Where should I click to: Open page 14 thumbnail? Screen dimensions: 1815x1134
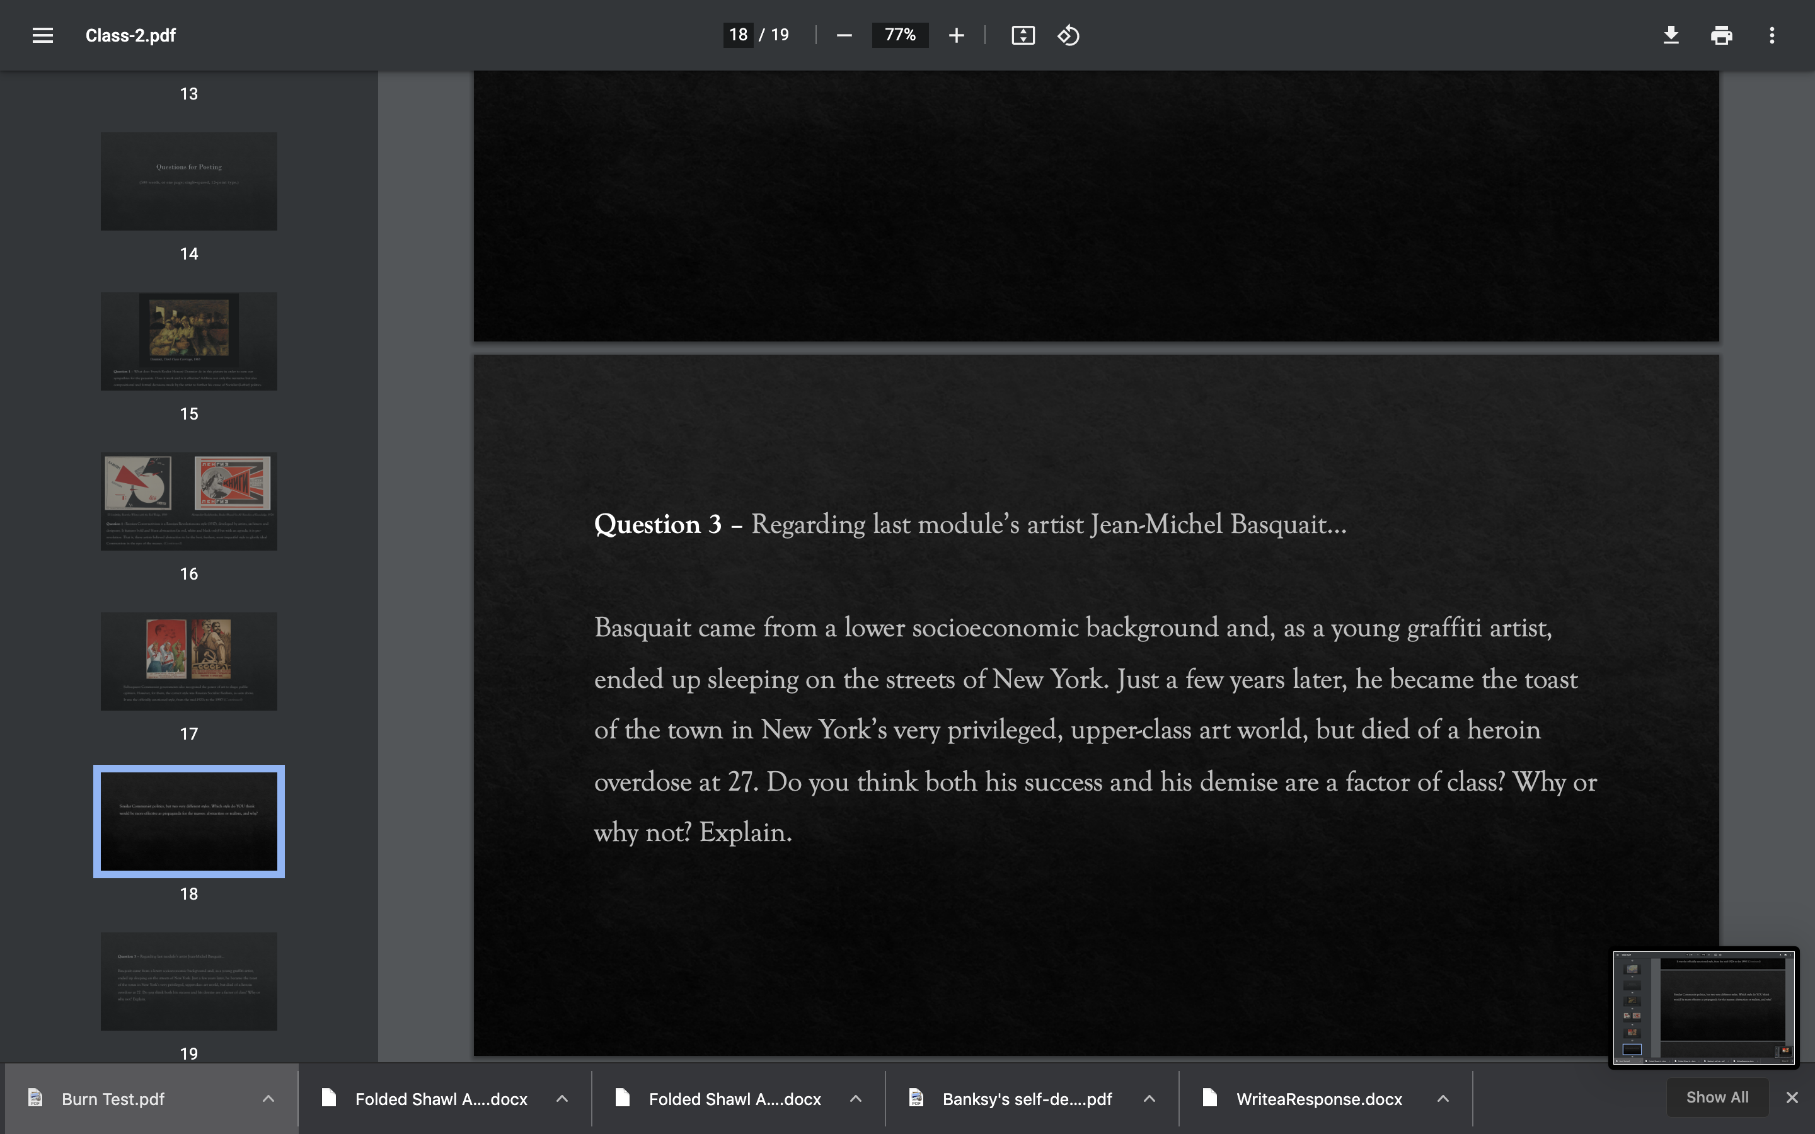pyautogui.click(x=189, y=181)
